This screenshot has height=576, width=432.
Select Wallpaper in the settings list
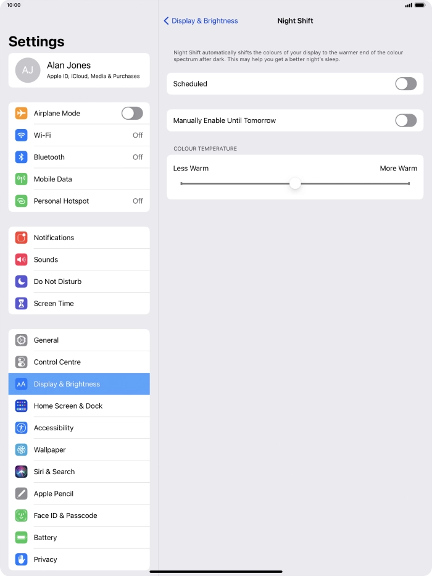(x=79, y=450)
